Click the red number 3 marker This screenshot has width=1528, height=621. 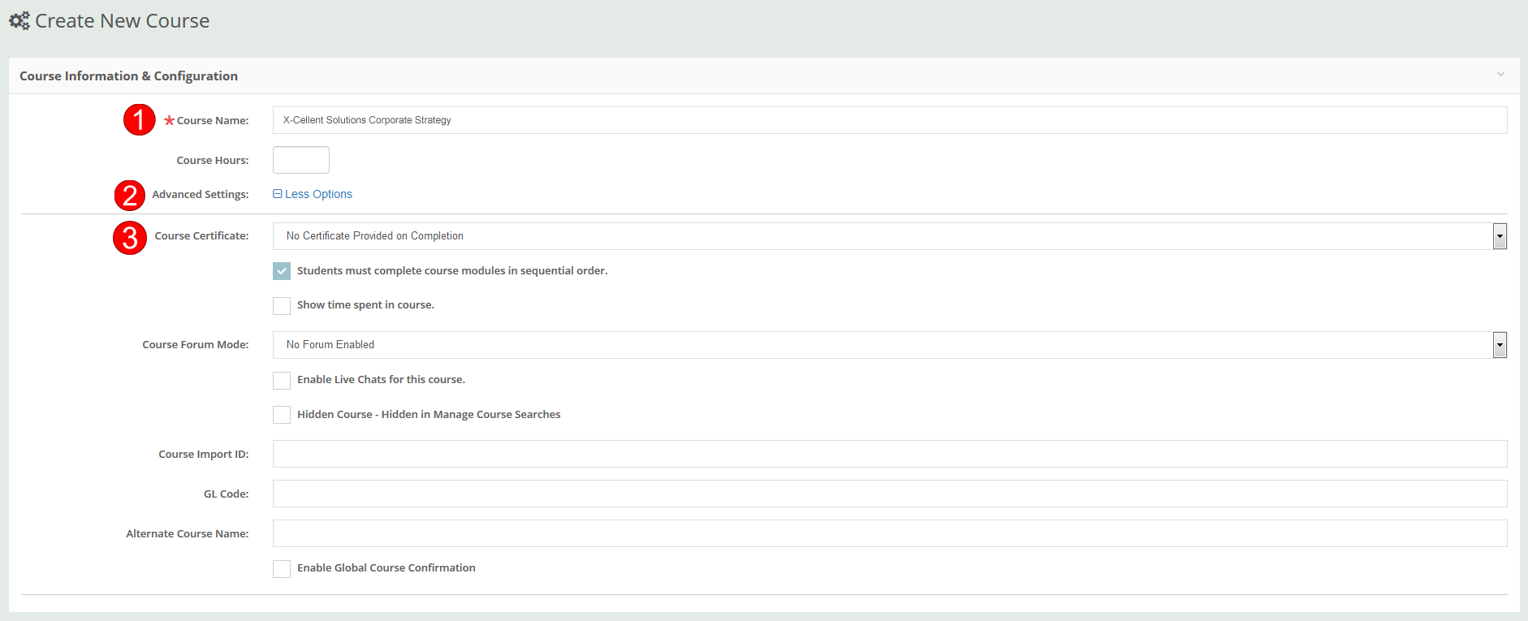click(130, 238)
